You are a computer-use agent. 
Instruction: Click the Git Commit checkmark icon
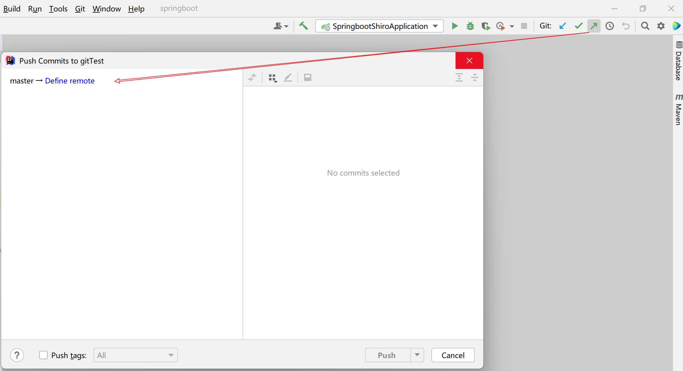click(x=578, y=26)
